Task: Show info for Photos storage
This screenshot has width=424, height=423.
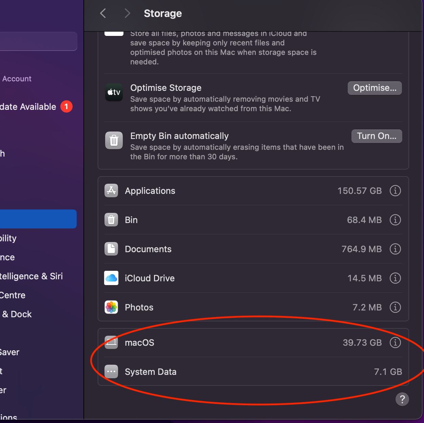Action: 395,307
